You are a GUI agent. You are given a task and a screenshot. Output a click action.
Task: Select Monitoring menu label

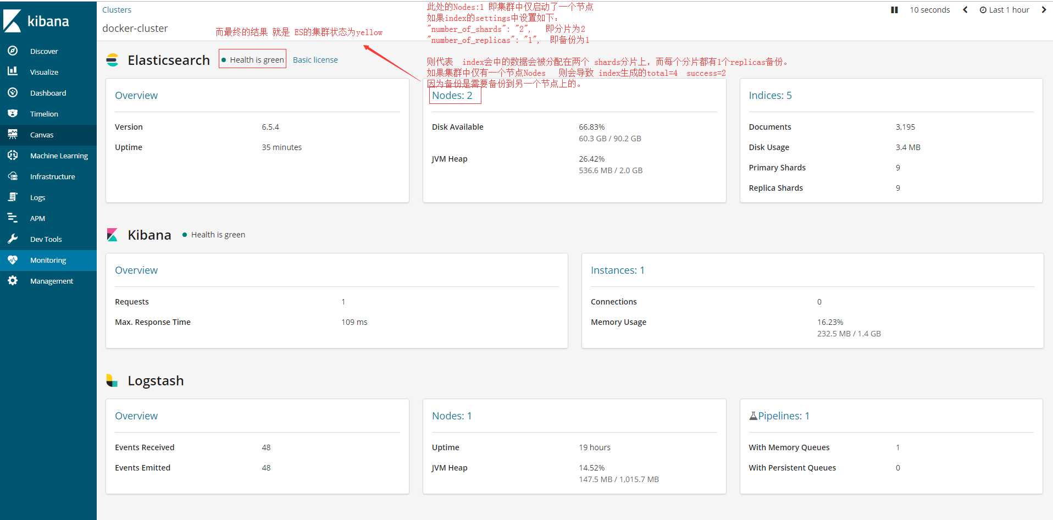(48, 260)
